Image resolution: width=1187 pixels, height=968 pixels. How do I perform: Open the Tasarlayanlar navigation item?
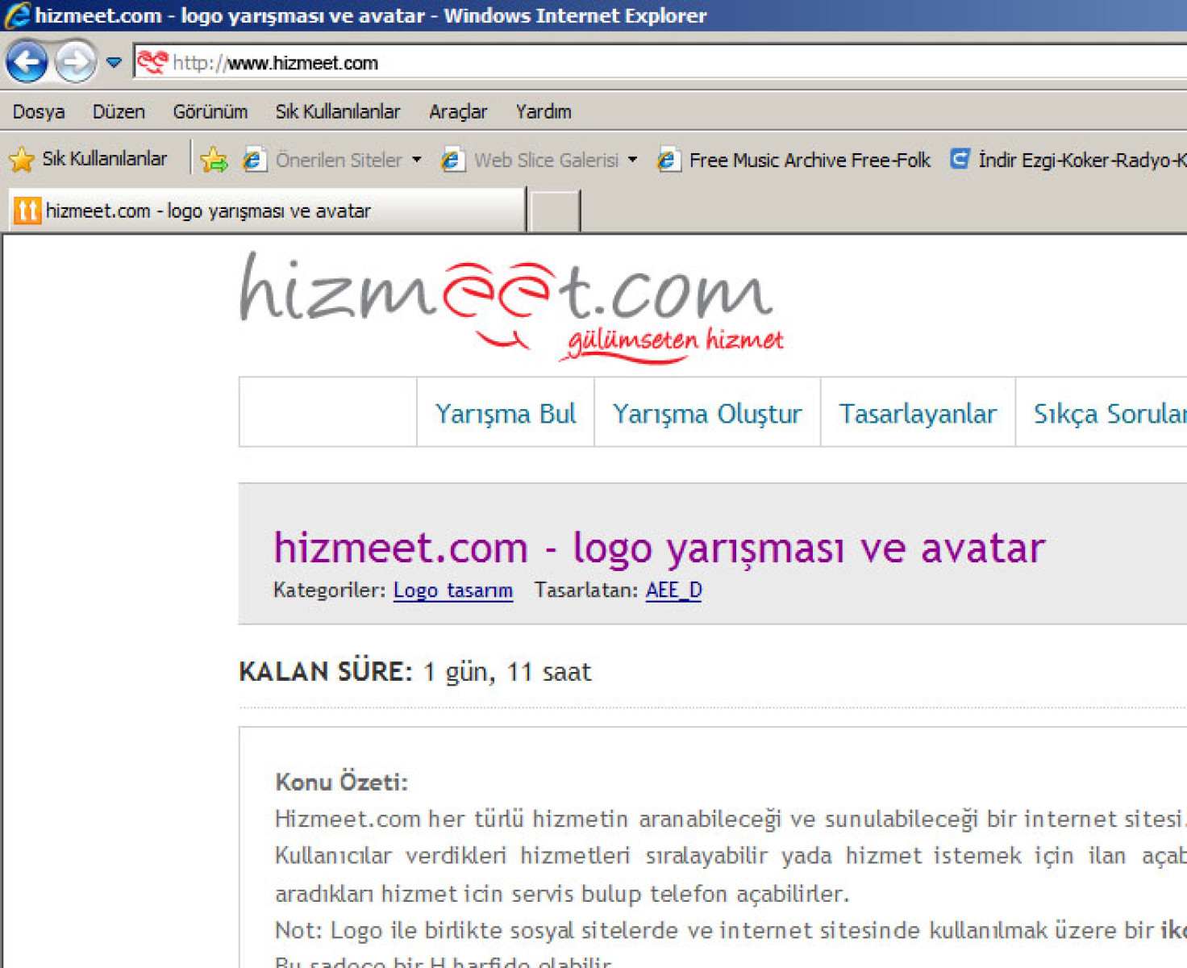coord(918,412)
